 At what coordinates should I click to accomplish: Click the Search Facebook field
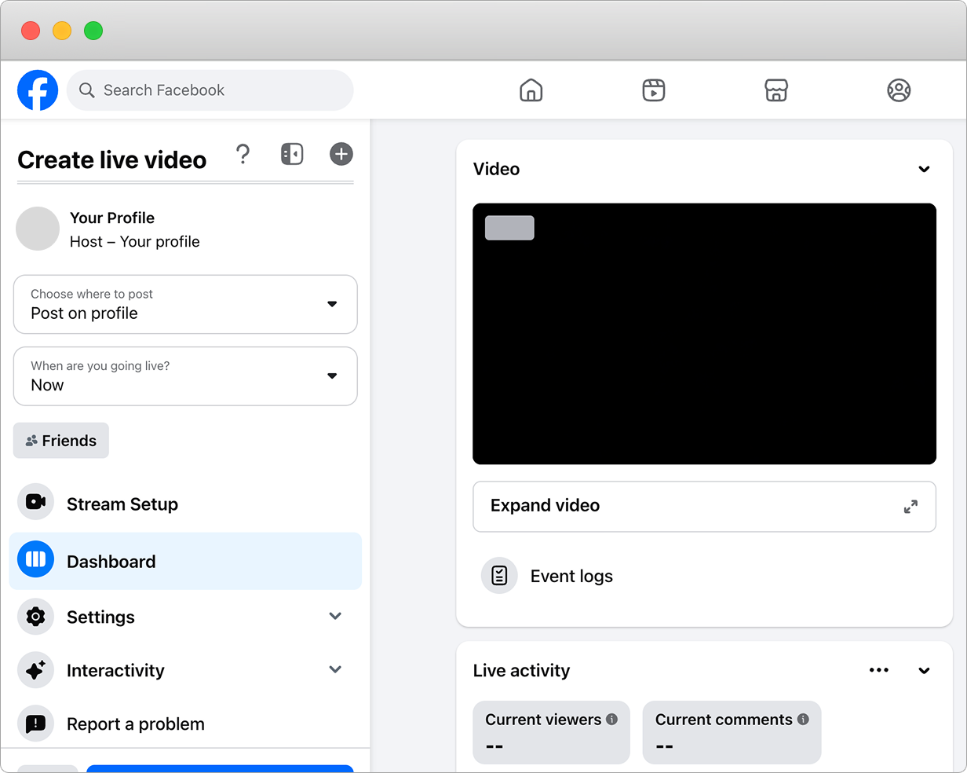pos(210,90)
